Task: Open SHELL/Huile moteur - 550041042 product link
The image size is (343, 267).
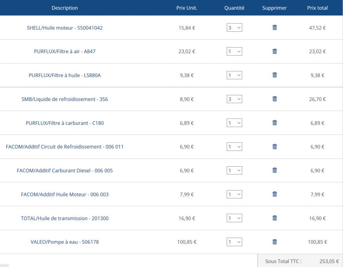Action: (65, 28)
